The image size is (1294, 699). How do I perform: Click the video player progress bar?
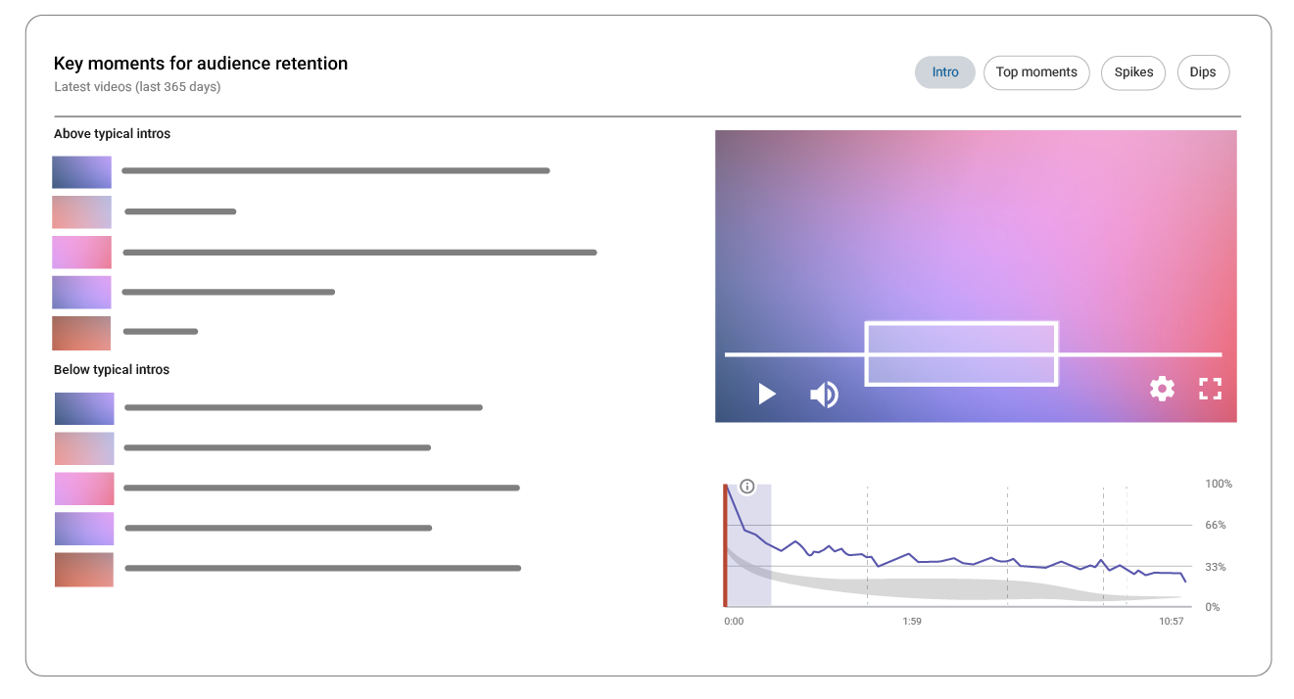coord(973,353)
